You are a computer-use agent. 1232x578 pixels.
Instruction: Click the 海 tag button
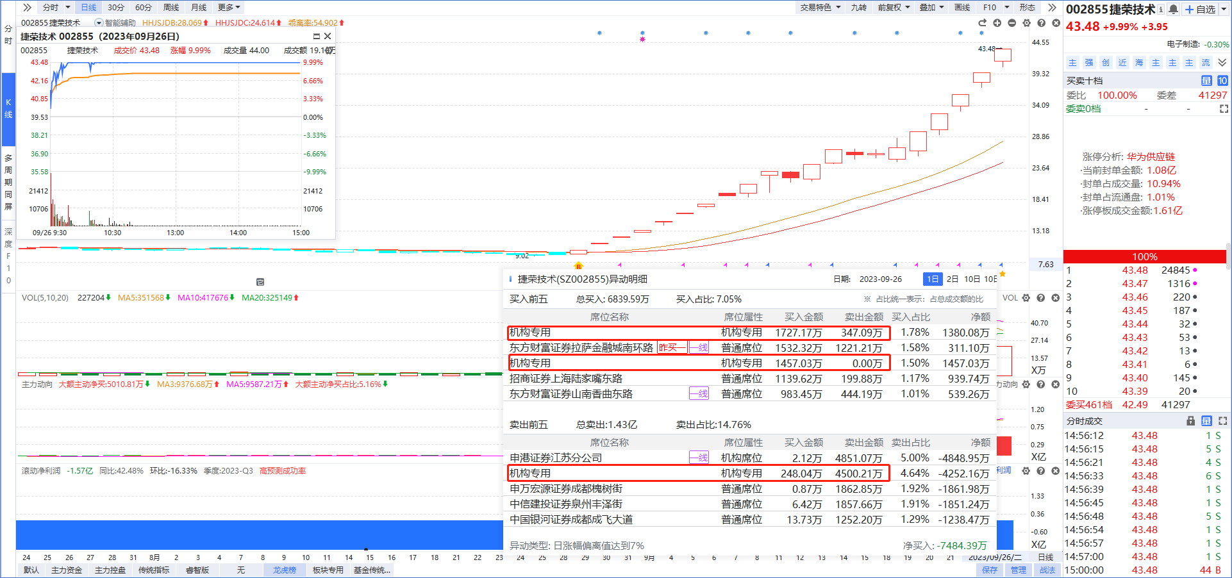1139,63
